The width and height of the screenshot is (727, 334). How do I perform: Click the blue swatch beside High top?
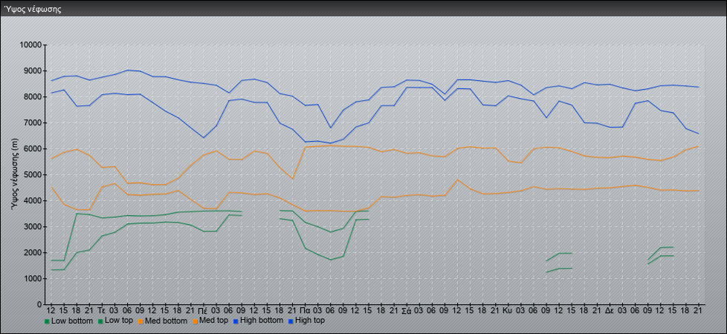tap(291, 321)
